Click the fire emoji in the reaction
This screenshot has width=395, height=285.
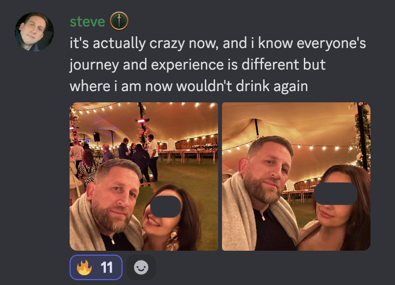pyautogui.click(x=84, y=267)
